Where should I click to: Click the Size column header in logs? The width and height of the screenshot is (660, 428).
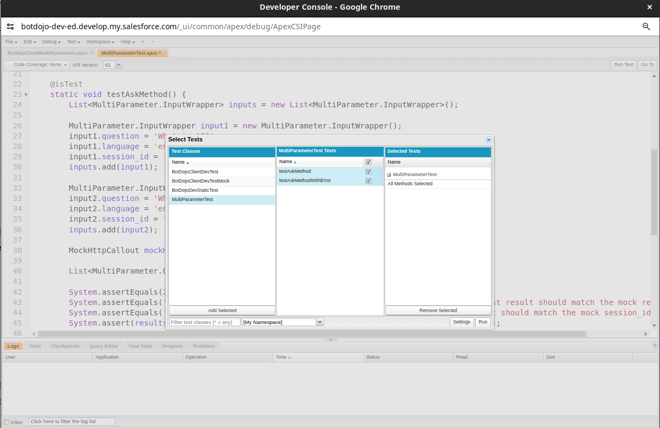[588, 357]
